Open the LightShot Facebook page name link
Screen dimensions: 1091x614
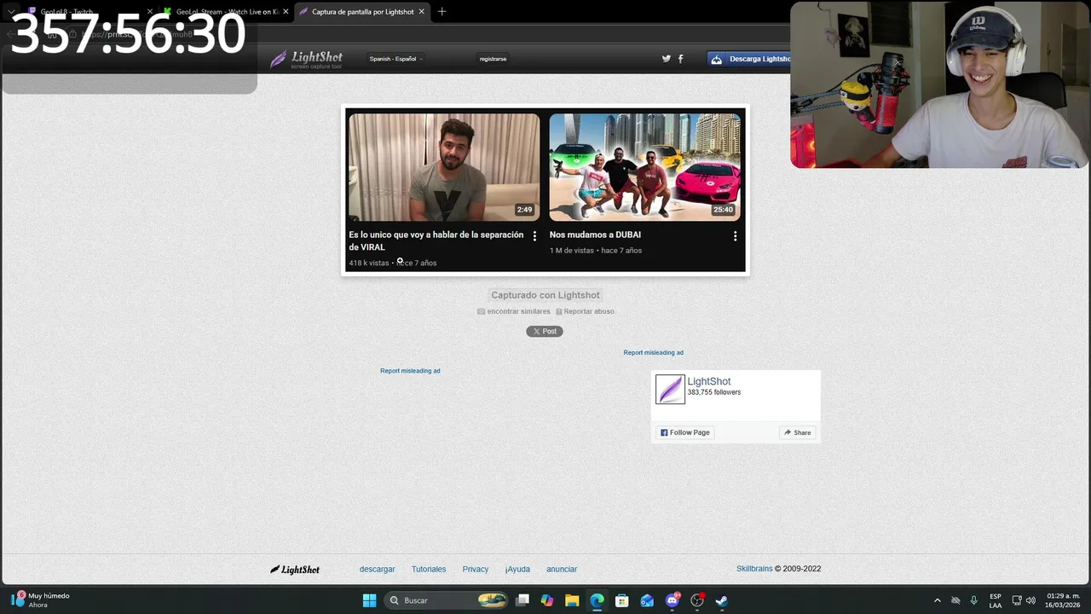[709, 381]
